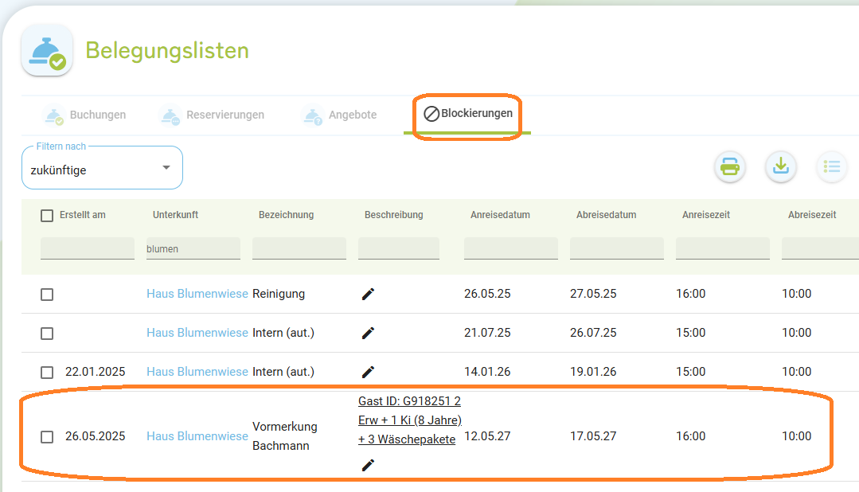Print the list with the printer icon
Screen dimensions: 859x492
click(x=730, y=166)
